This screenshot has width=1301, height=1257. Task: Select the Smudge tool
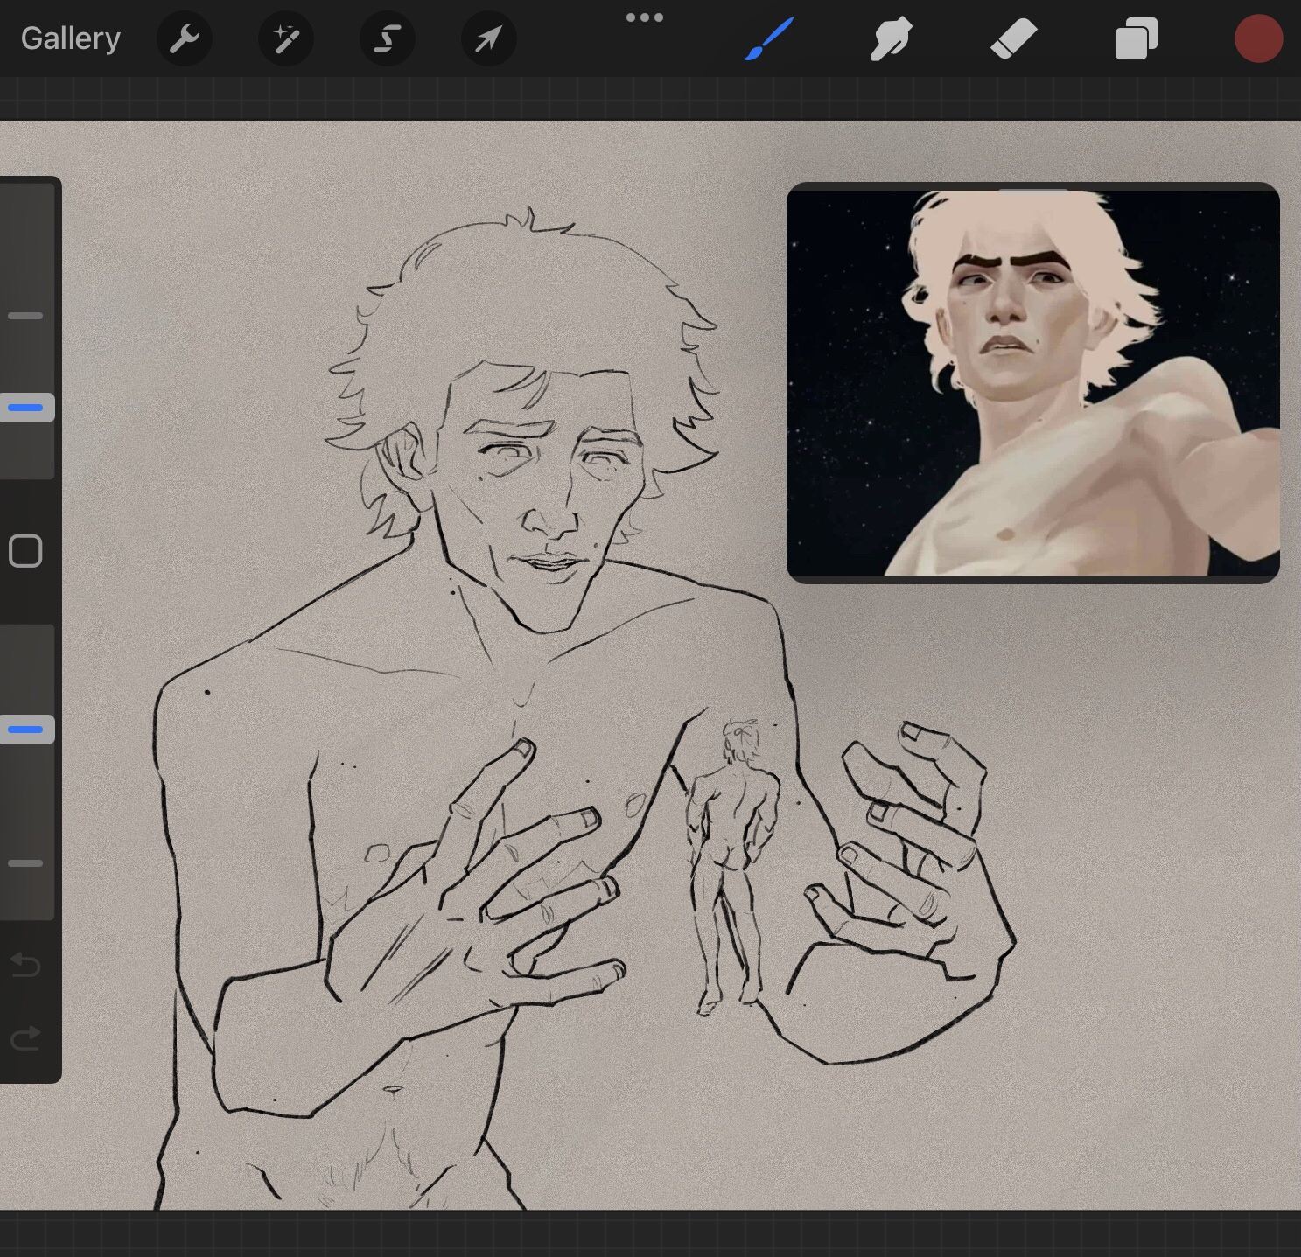click(x=891, y=39)
